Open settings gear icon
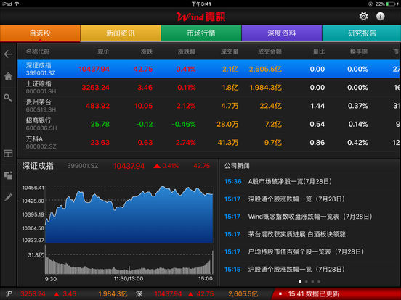Viewport: 401px width, 300px height. point(363,17)
